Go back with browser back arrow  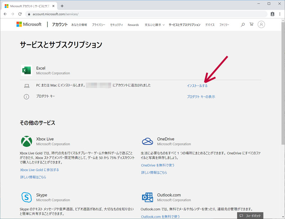(5, 14)
